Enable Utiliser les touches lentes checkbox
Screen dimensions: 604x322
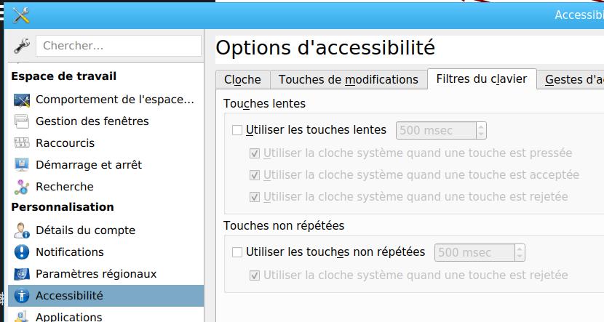pos(237,130)
